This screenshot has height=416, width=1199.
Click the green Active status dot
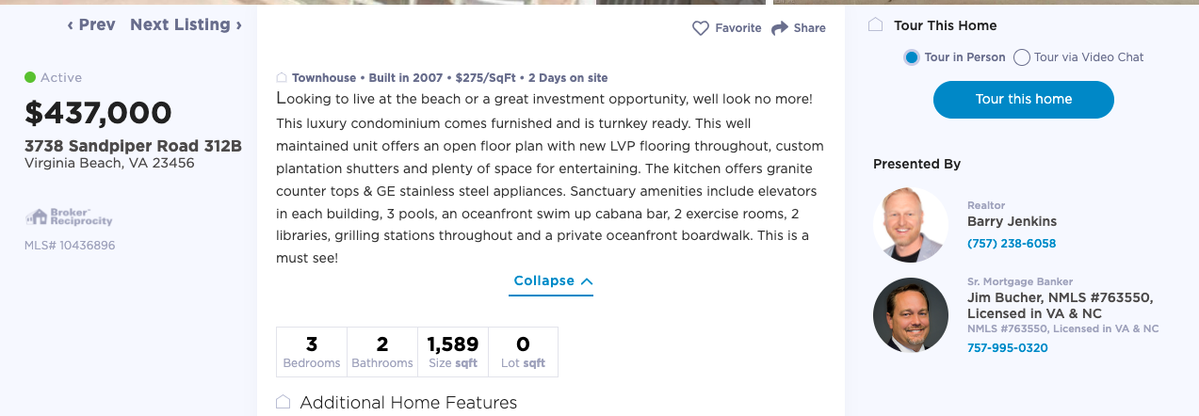click(x=30, y=77)
